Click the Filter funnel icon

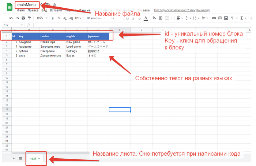[233, 18]
